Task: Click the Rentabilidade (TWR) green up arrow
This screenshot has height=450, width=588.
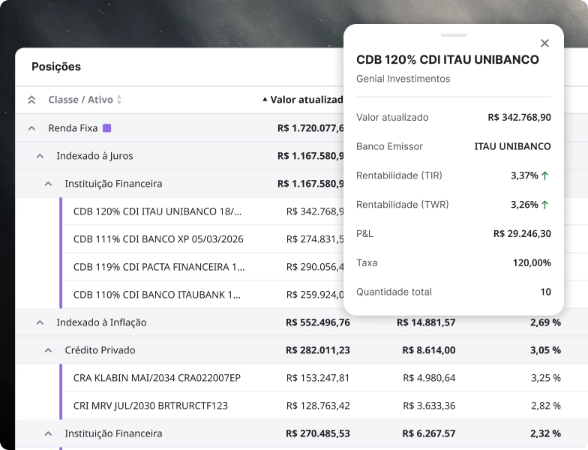Action: (x=544, y=205)
